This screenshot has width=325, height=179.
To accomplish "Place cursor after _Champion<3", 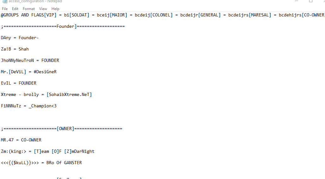I will [x=57, y=106].
